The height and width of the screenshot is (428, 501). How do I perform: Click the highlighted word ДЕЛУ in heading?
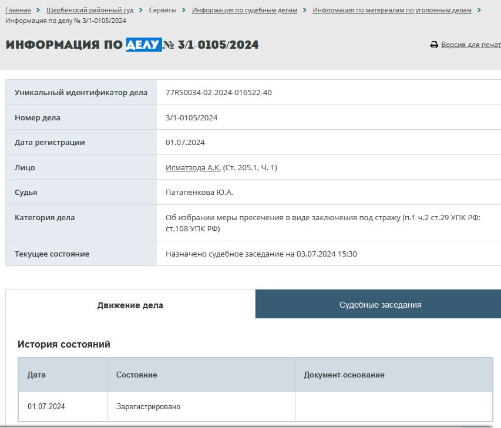143,45
